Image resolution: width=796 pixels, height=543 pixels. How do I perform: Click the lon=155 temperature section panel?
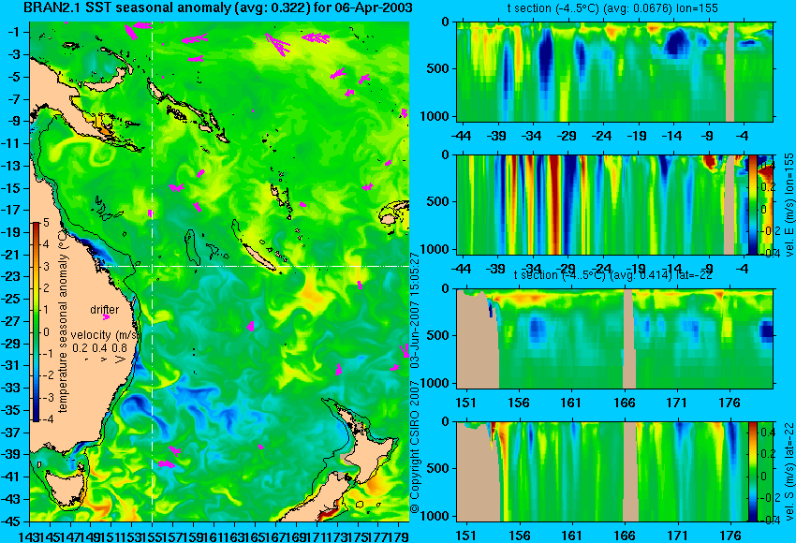click(x=614, y=71)
